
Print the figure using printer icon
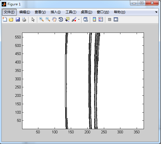pyautogui.click(x=24, y=19)
